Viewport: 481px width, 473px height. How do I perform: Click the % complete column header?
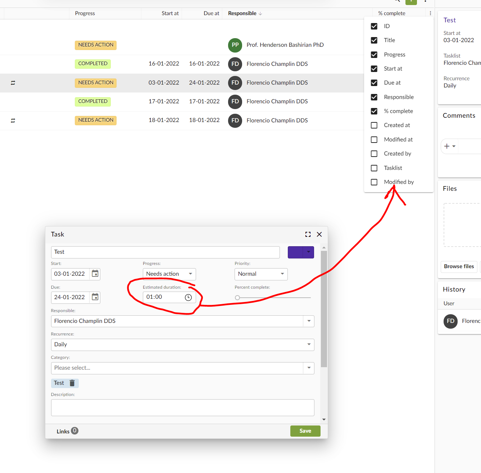pyautogui.click(x=391, y=13)
